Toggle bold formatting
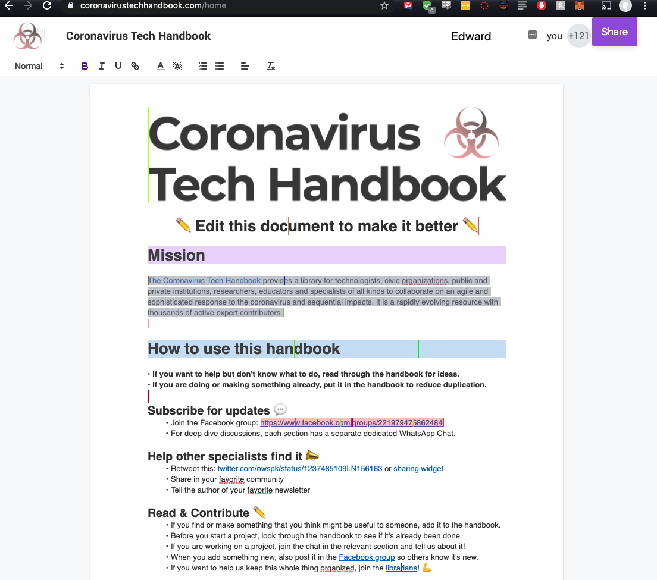This screenshot has width=657, height=580. pyautogui.click(x=85, y=66)
